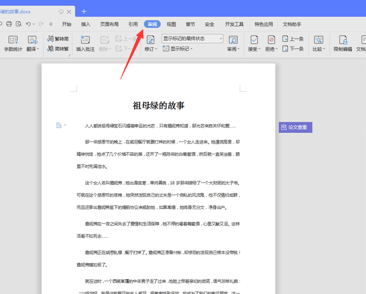Image resolution: width=366 pixels, height=294 pixels.
Task: Go to previous change 上一条
Action: [x=293, y=39]
